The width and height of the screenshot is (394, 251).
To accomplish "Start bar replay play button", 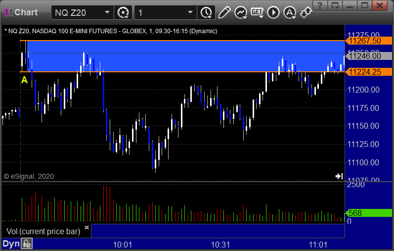I will [273, 12].
